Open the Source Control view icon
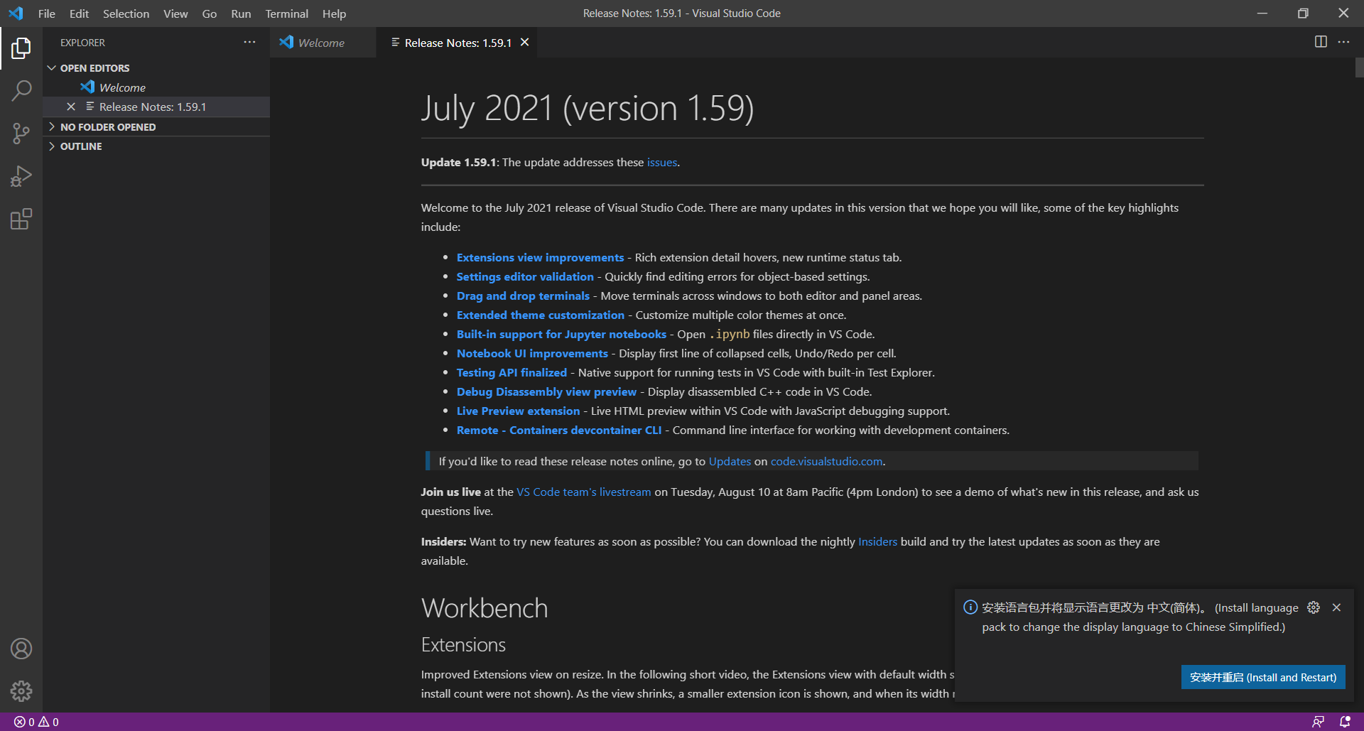1364x731 pixels. point(21,134)
